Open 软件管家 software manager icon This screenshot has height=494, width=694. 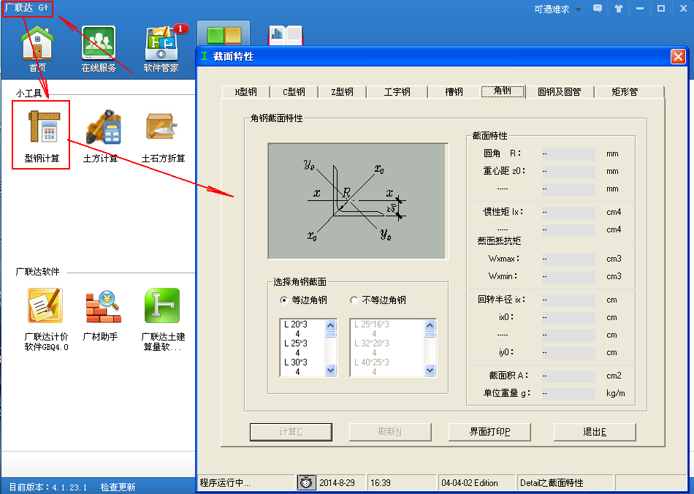point(161,49)
